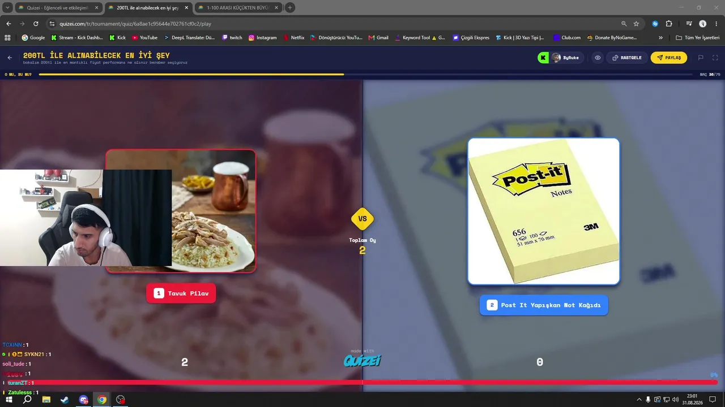Screen dimensions: 725x407
Task: Click the green Kick logo badge
Action: pos(543,58)
